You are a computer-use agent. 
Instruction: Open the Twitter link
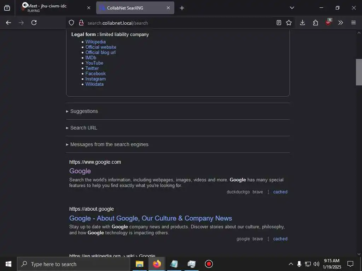(x=92, y=68)
